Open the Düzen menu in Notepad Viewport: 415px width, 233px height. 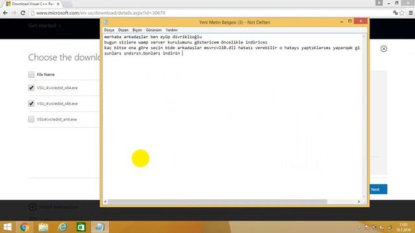point(123,30)
